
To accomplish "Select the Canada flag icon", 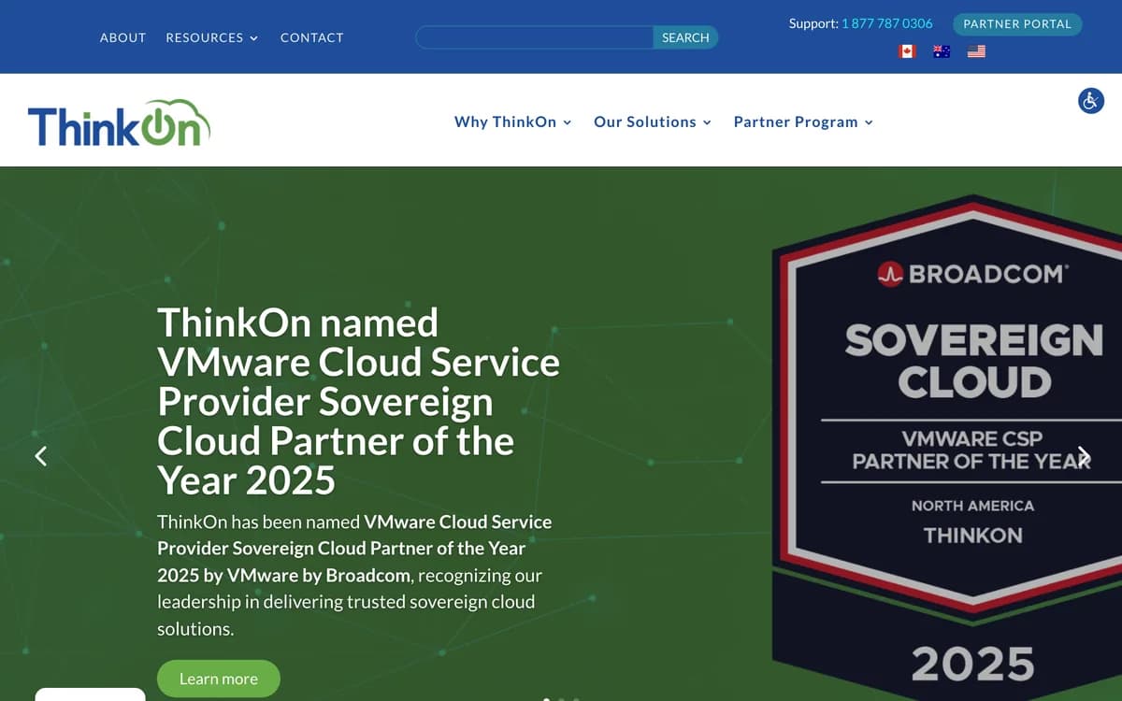I will [906, 51].
